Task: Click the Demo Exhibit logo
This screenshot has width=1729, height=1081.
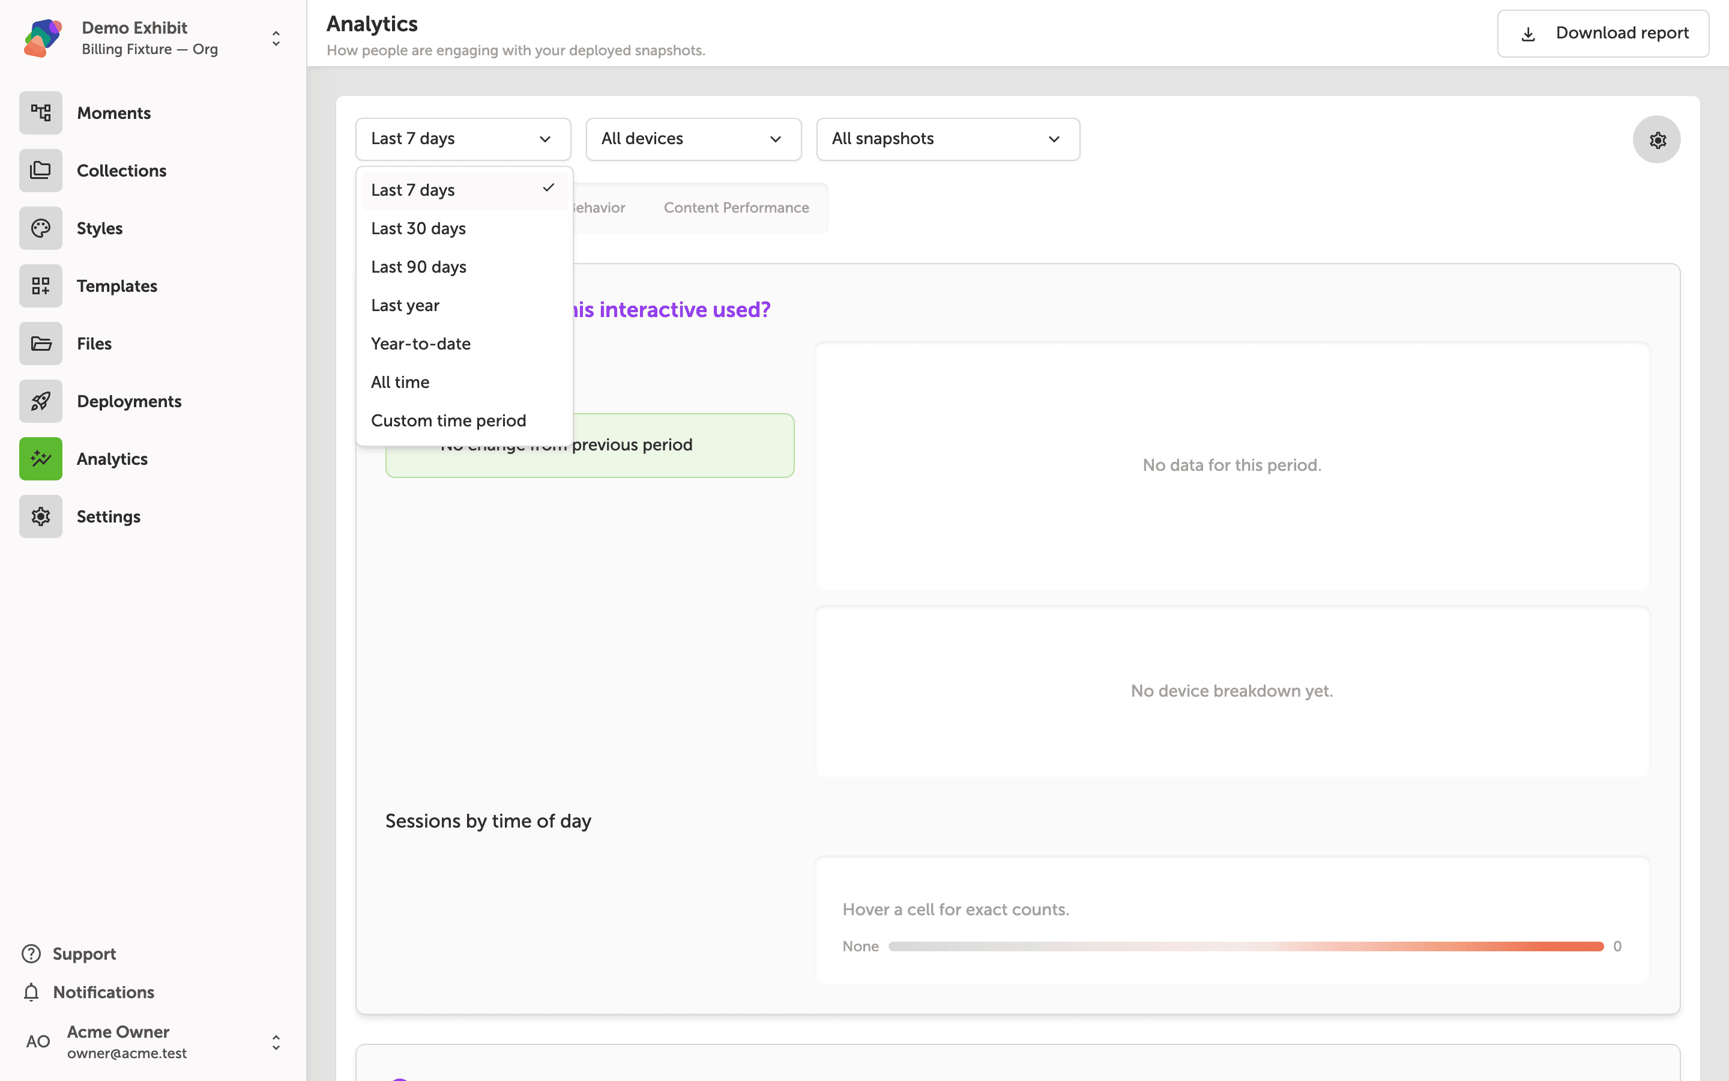Action: [x=42, y=38]
